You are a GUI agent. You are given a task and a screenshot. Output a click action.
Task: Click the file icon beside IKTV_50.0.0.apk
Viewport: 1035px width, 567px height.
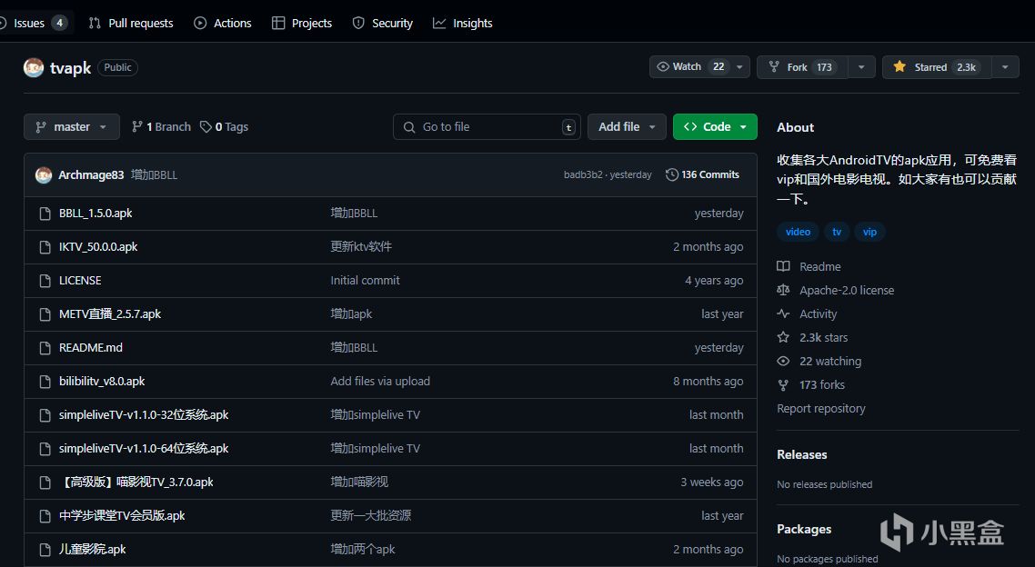point(45,247)
